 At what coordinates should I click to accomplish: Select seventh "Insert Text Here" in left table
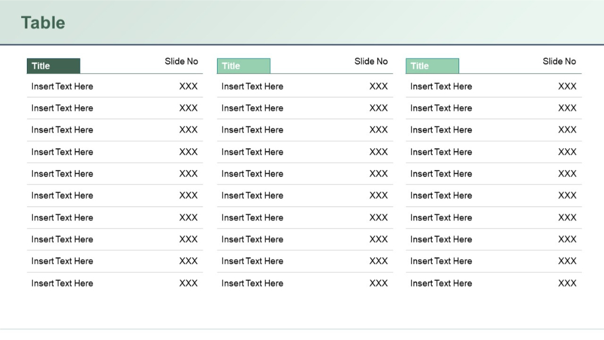pyautogui.click(x=62, y=218)
